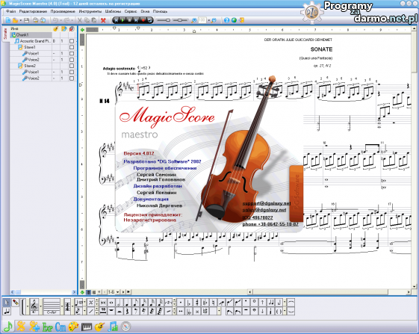This screenshot has height=334, width=419.
Task: Open the 1-6 page range dropdown
Action: tap(117, 292)
